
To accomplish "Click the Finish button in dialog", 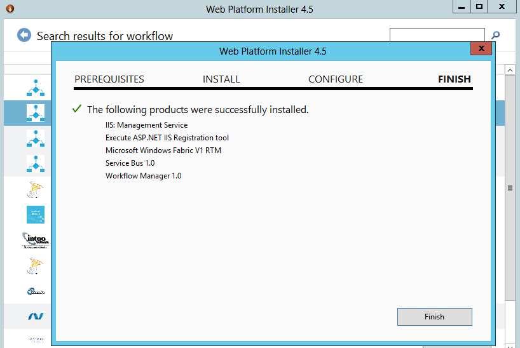I will (434, 317).
